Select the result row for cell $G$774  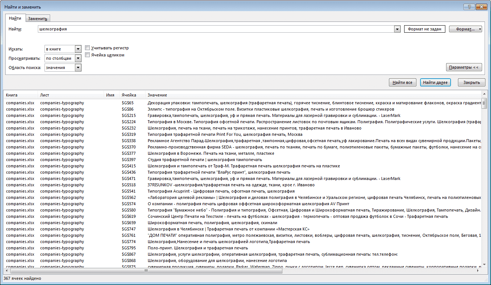(x=242, y=242)
